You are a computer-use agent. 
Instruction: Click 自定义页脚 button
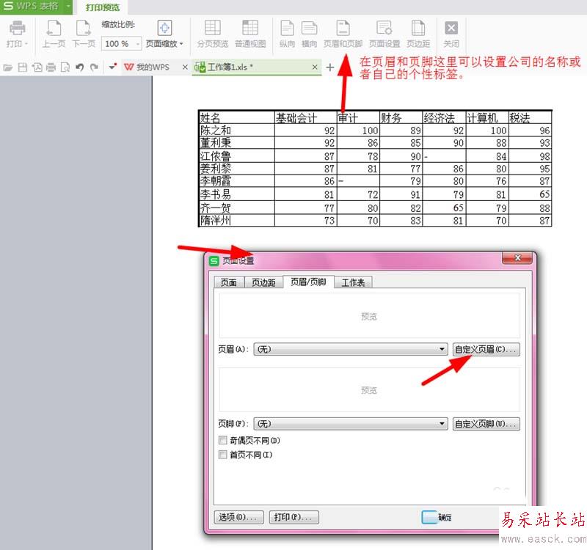(x=486, y=424)
